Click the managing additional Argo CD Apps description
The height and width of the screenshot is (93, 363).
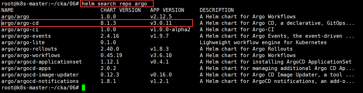tap(277, 68)
